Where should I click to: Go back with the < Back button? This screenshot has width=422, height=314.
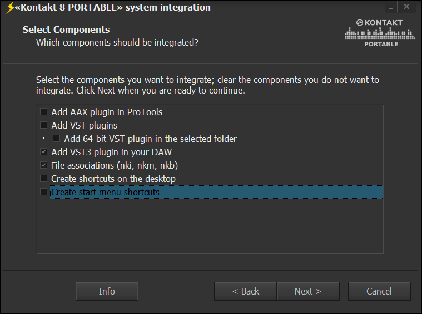coord(245,291)
